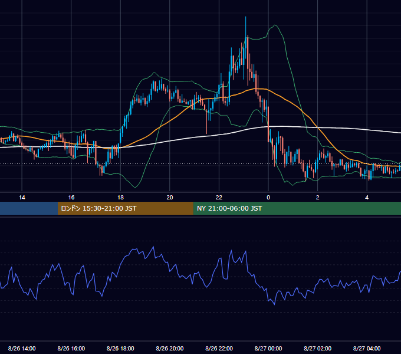Click the NY 21:00-06:00 JST session bar
This screenshot has height=354, width=401.
point(297,208)
